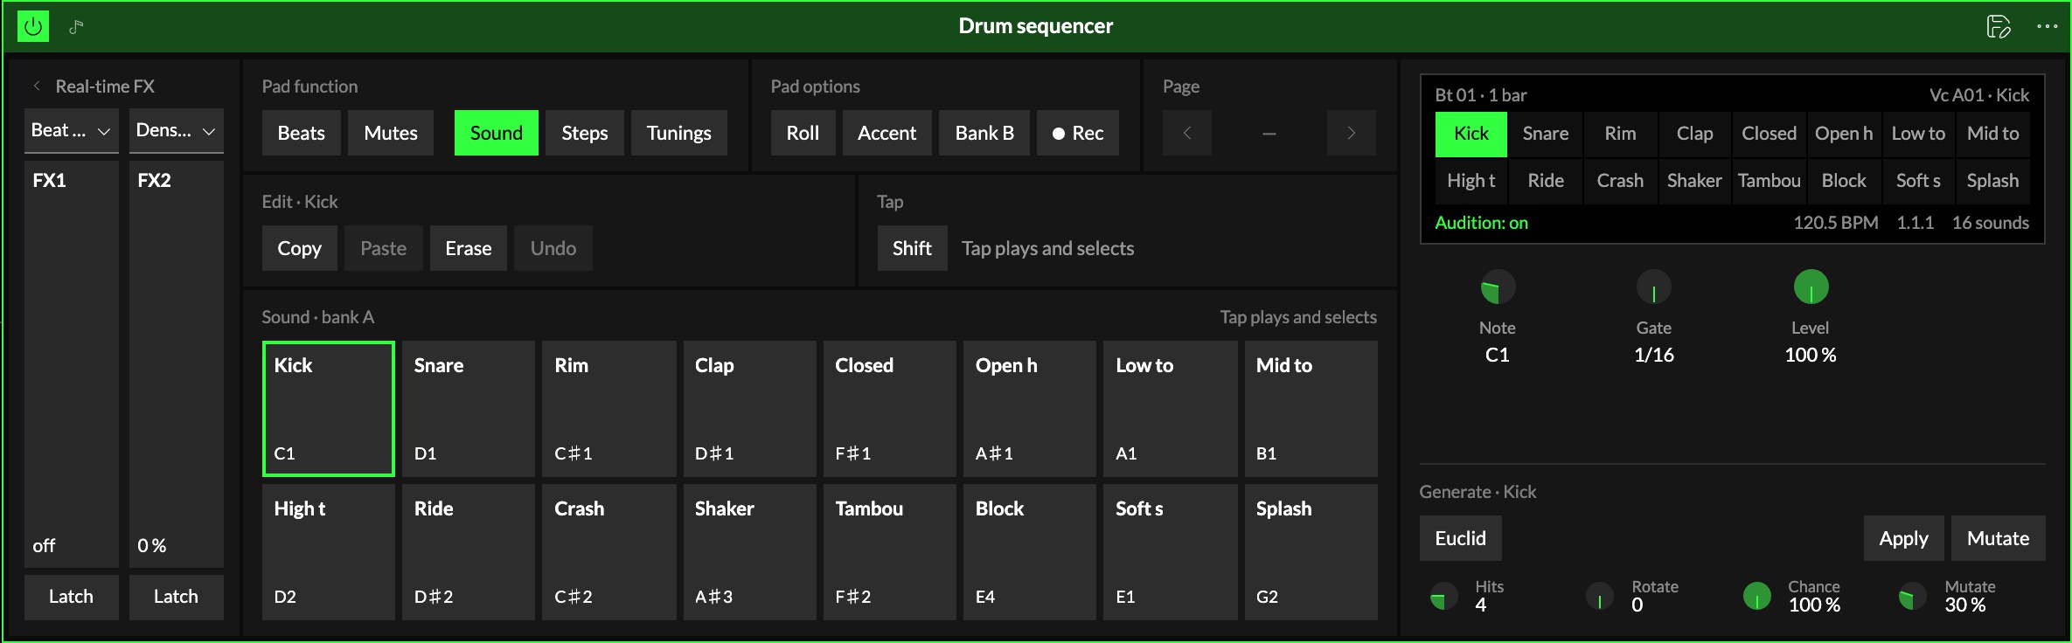Toggle Latch under FX1
This screenshot has width=2072, height=643.
click(x=71, y=597)
